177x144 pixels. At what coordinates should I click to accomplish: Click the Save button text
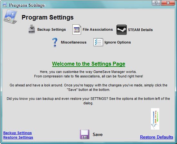click(x=98, y=134)
